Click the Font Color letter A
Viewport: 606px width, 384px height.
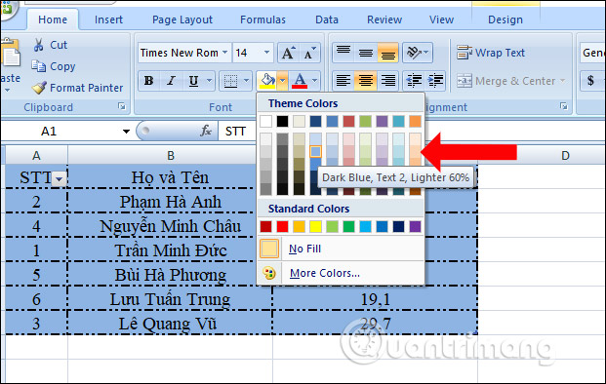coord(300,81)
